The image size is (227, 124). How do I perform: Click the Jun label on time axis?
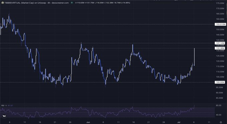pos(88,122)
